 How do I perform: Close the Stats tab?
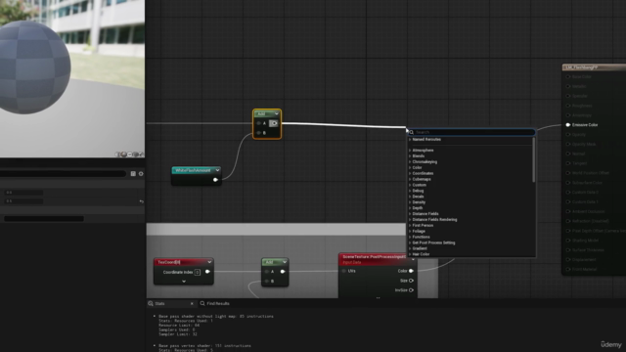192,304
